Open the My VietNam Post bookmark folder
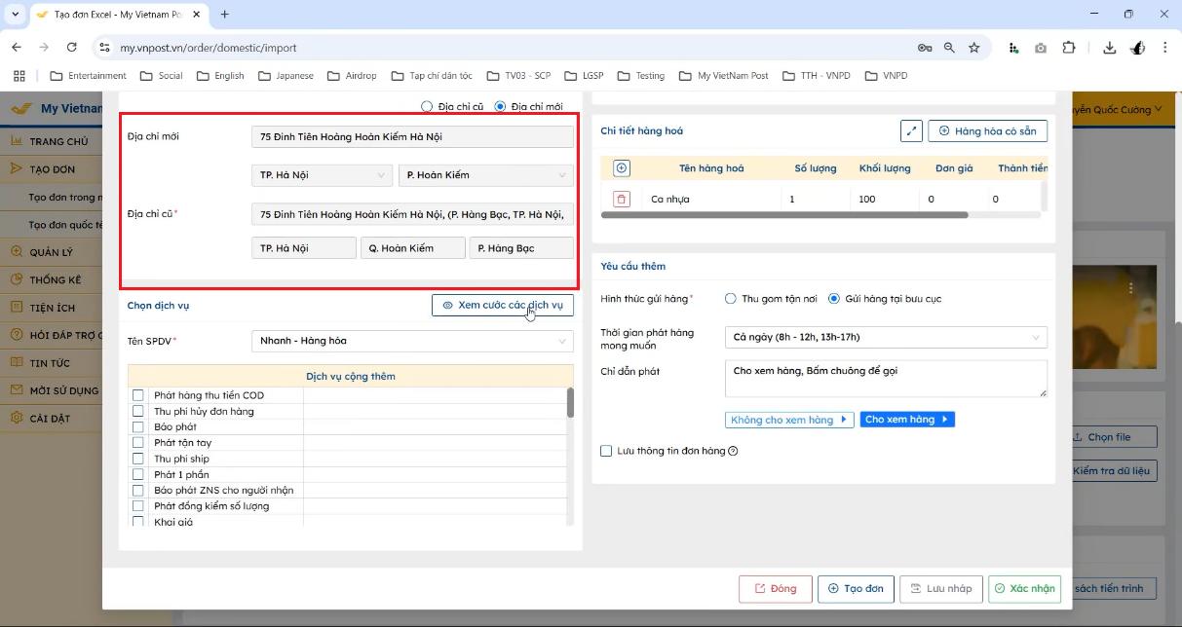This screenshot has height=627, width=1182. click(x=724, y=76)
